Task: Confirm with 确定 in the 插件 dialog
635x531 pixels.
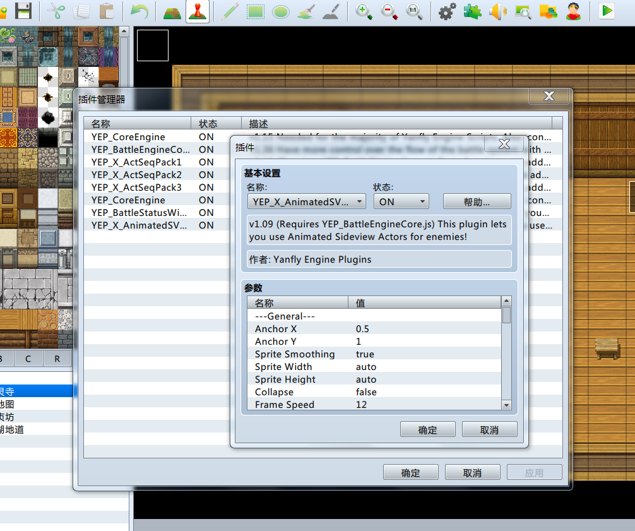Action: 428,429
